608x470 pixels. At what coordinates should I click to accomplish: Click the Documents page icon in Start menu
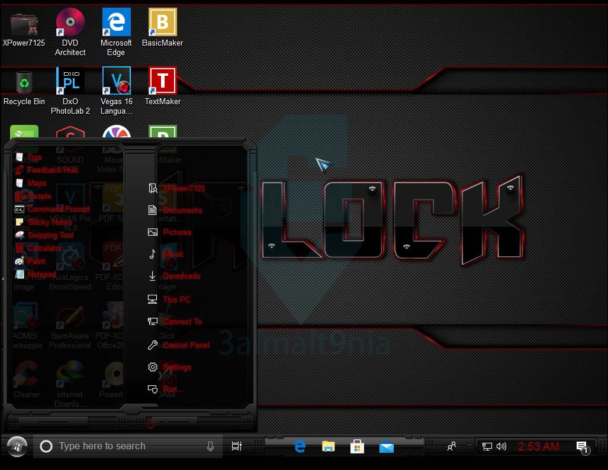tap(152, 210)
